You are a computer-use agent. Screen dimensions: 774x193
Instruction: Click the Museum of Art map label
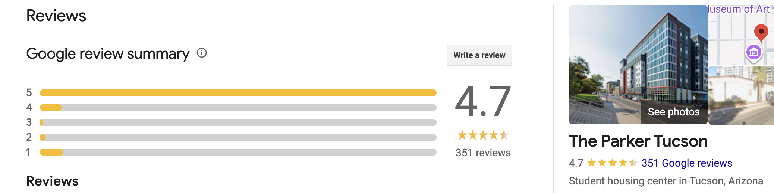[x=739, y=9]
